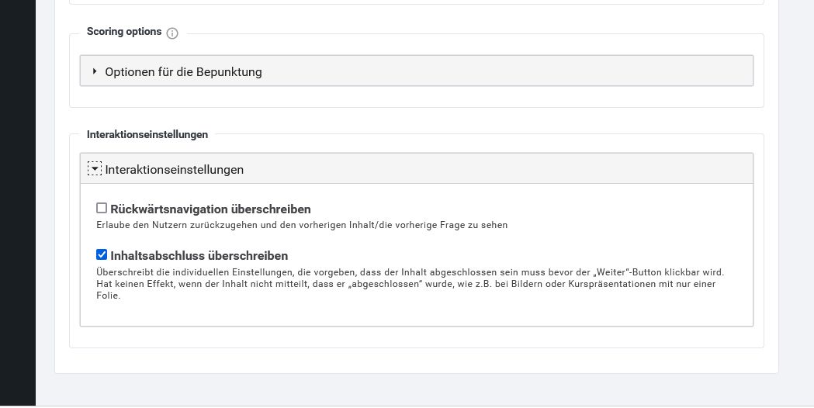This screenshot has width=814, height=408.
Task: Click the gray page background below the form
Action: (415, 389)
